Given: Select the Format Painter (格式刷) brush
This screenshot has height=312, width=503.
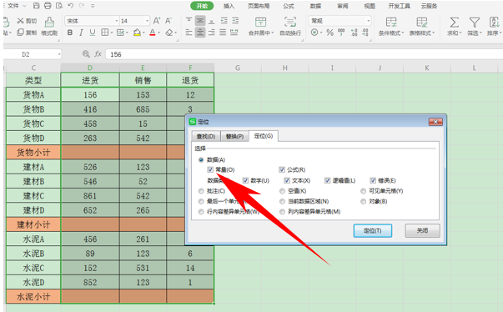Looking at the screenshot, I should tap(49, 23).
